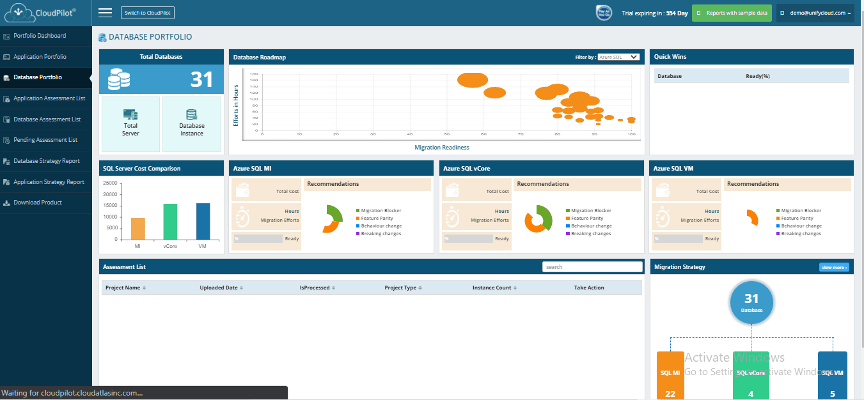The height and width of the screenshot is (400, 864).
Task: Click the round badge icon beside trial notice
Action: click(604, 13)
